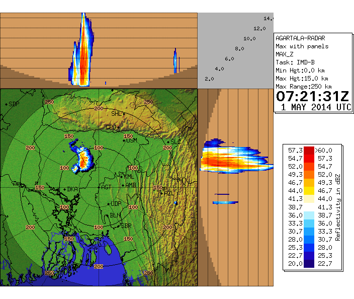Viewport: 354px width, 299px height.
Task: Select the orange swatch left of 52.0 upper value
Action: point(309,175)
